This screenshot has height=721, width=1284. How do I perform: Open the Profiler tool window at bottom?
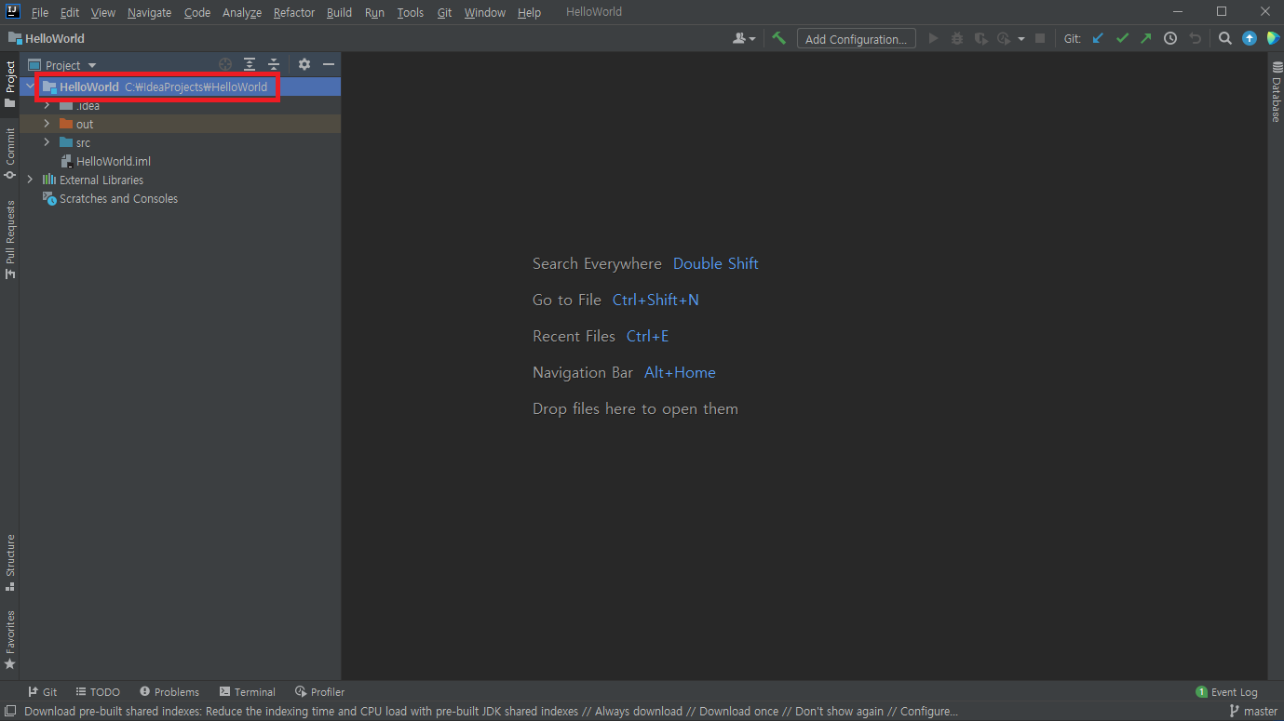coord(319,691)
